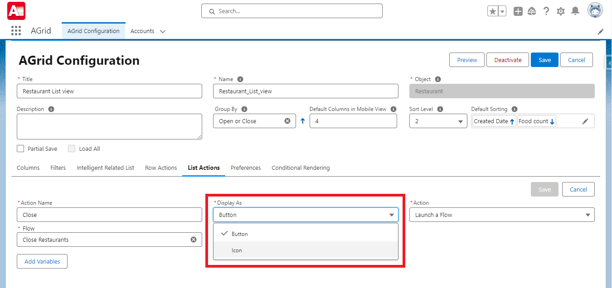Image resolution: width=612 pixels, height=288 pixels.
Task: Select the AGrid Configuration navigation tab
Action: (x=93, y=31)
